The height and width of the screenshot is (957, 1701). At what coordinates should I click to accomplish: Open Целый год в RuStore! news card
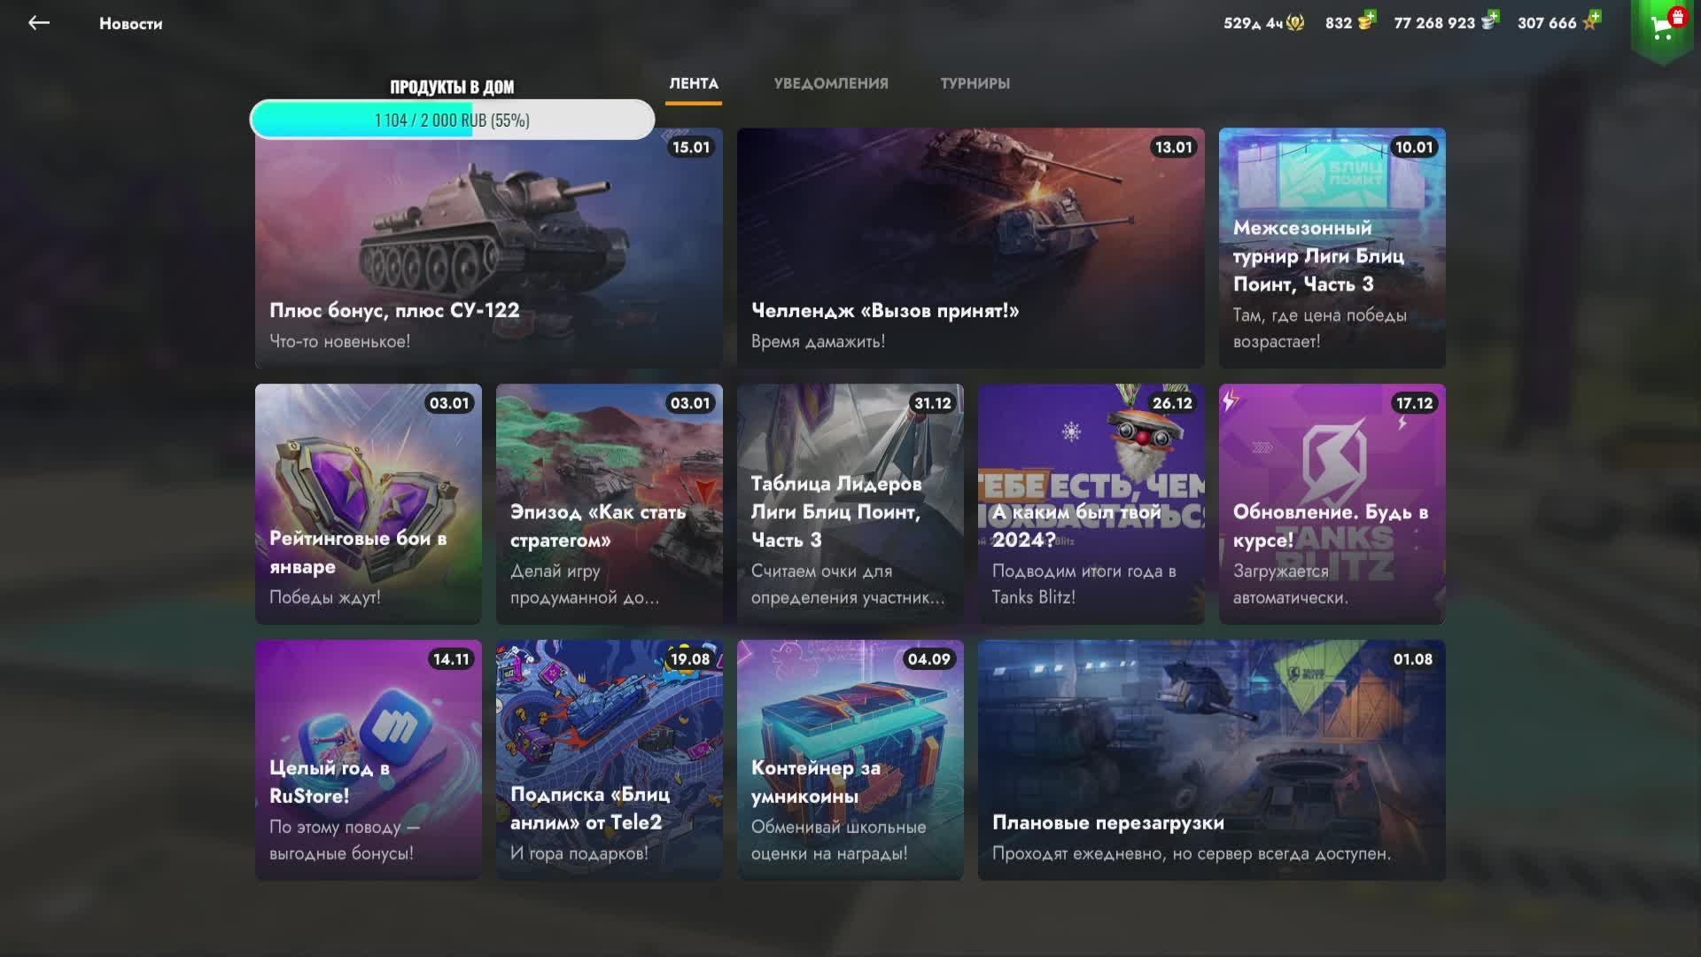coord(369,760)
